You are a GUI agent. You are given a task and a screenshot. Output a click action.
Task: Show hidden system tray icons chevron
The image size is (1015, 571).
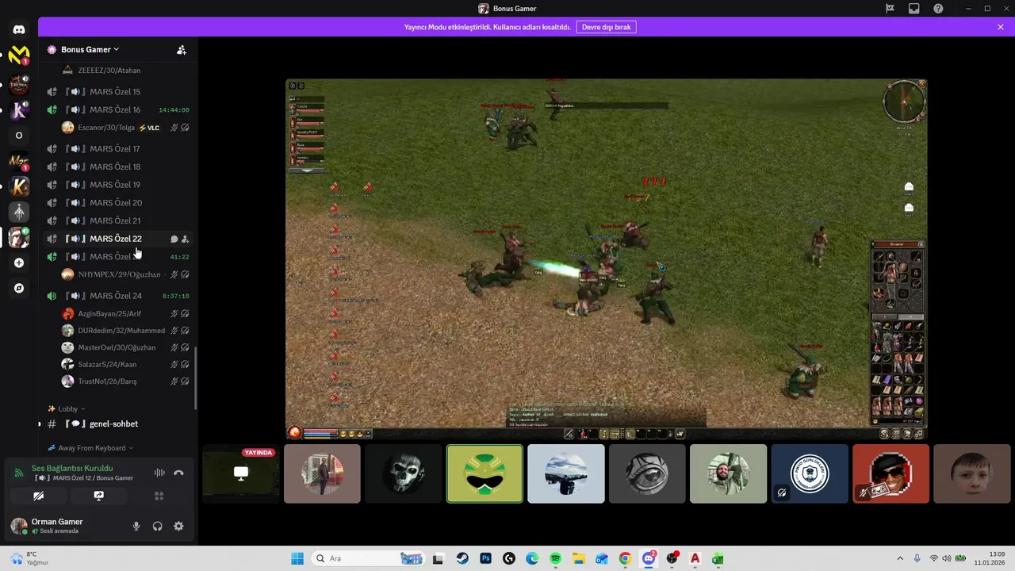click(x=899, y=558)
